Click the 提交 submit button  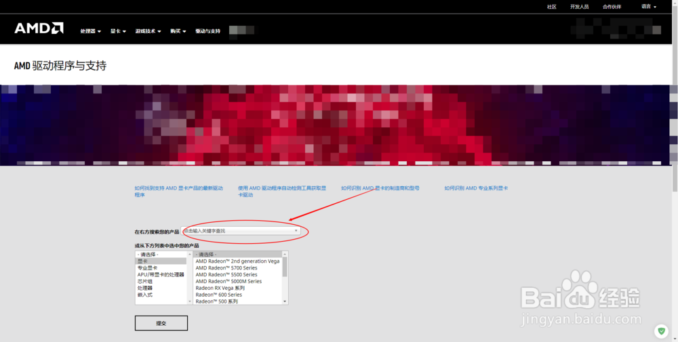point(161,323)
